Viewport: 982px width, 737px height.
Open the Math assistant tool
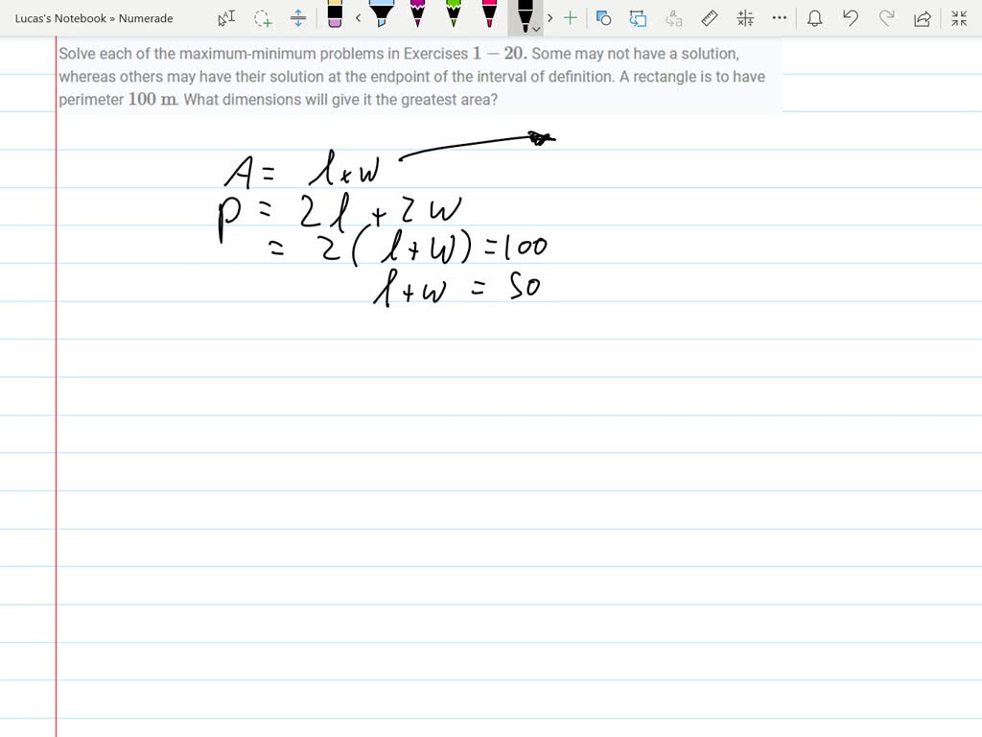pyautogui.click(x=745, y=17)
